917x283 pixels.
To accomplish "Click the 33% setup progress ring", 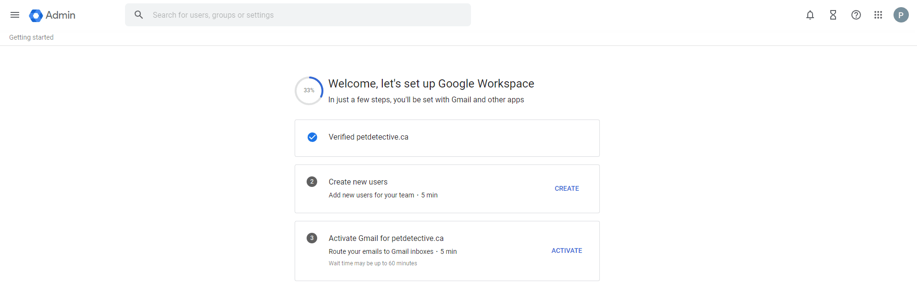I will pyautogui.click(x=309, y=90).
